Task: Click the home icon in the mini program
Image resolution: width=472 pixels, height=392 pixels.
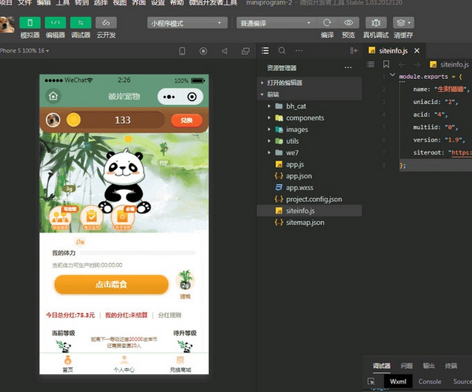Action: point(53,97)
